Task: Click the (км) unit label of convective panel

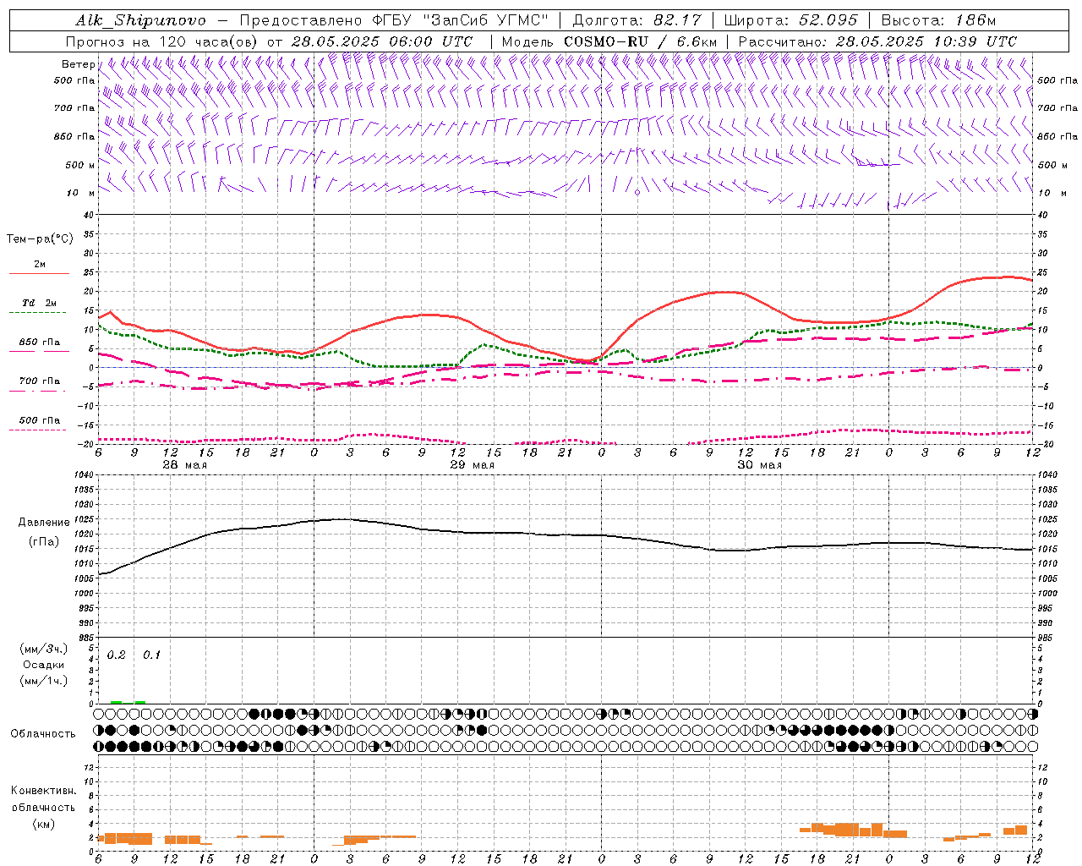Action: (x=44, y=824)
